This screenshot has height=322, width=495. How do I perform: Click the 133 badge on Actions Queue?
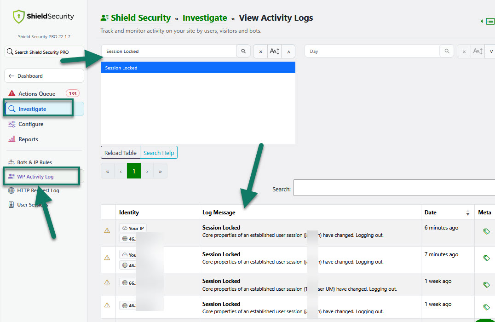[73, 93]
